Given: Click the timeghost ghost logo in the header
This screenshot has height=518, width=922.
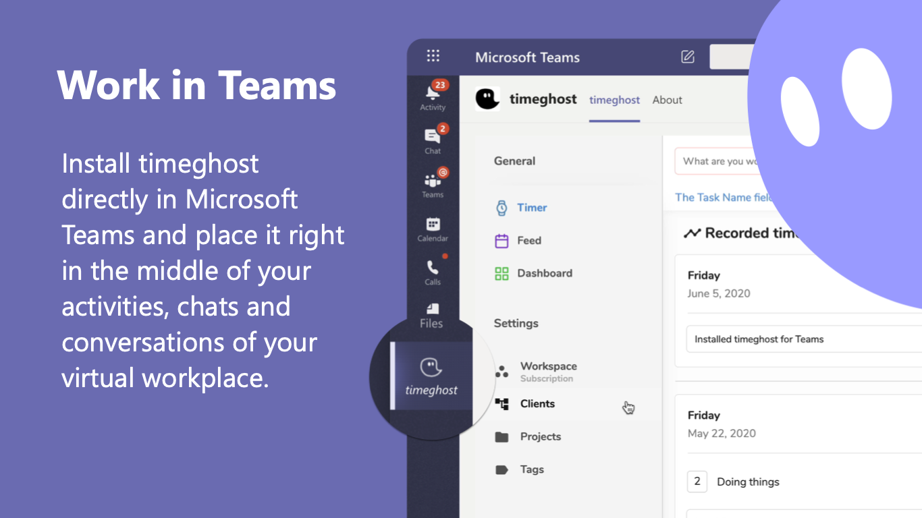Looking at the screenshot, I should click(487, 99).
